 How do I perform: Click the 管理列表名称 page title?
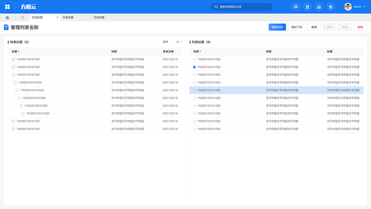24,27
